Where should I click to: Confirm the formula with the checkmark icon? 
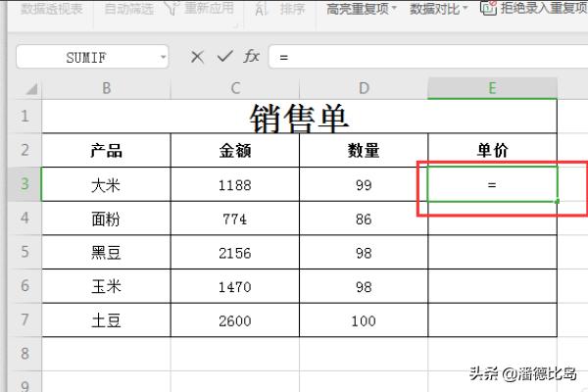pos(224,57)
